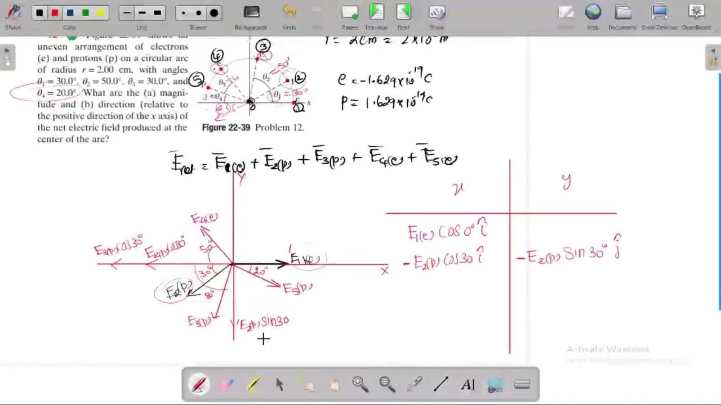Switch to the Board mode
Viewport: 721px width, 405px height.
[x=566, y=16]
